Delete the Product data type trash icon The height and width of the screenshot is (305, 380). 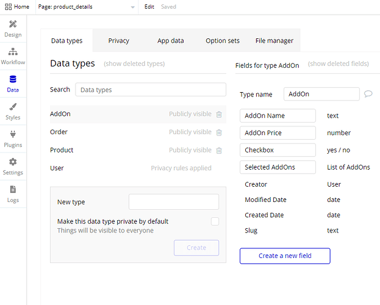(x=219, y=151)
